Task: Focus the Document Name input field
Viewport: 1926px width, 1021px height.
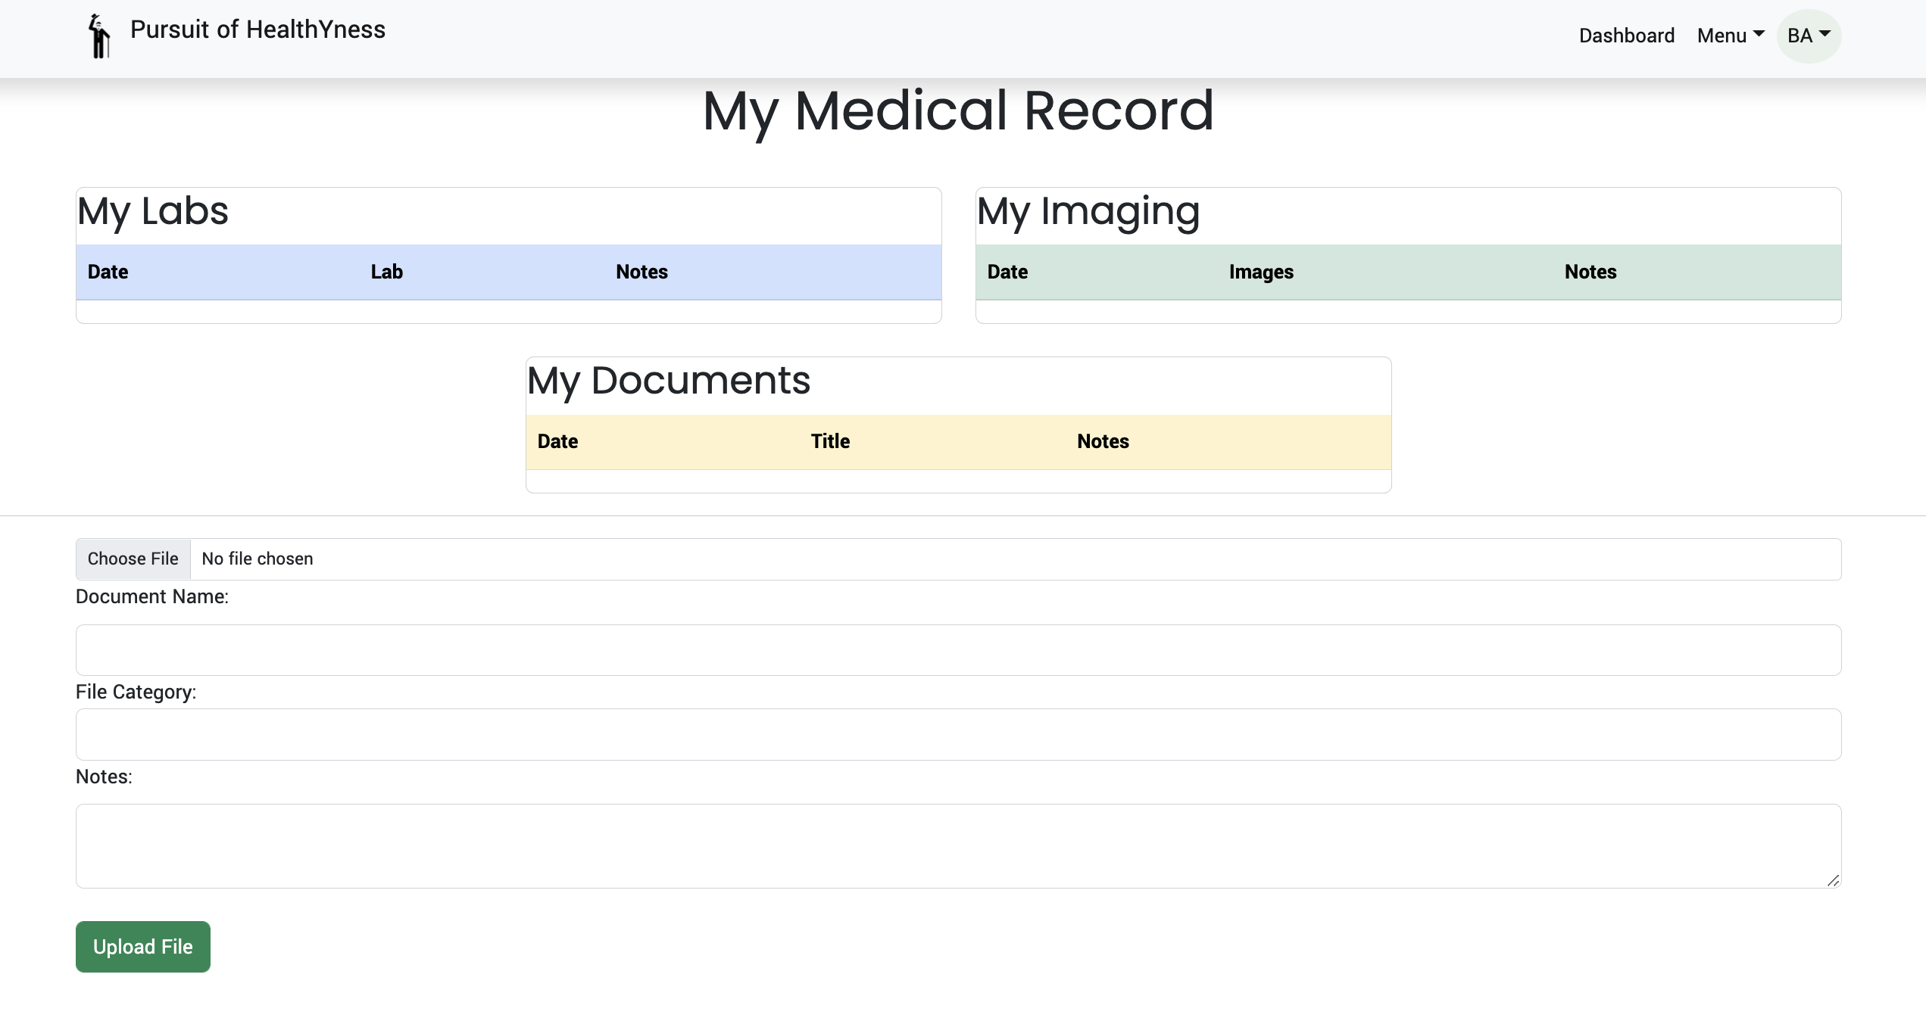Action: tap(958, 650)
